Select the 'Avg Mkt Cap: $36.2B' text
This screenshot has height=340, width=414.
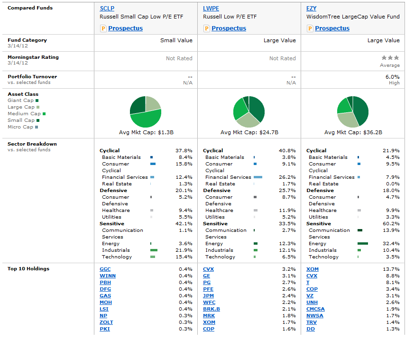pyautogui.click(x=353, y=132)
